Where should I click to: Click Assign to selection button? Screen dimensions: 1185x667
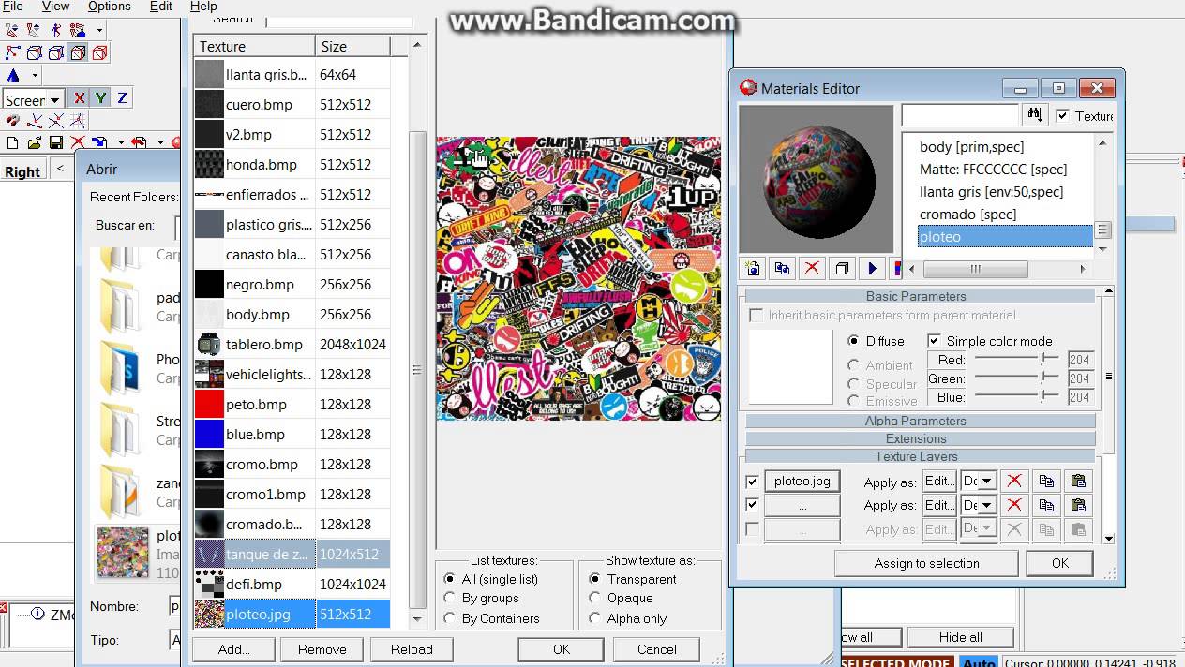coord(926,563)
